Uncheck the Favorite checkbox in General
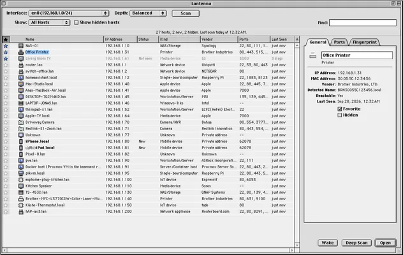 (340, 109)
